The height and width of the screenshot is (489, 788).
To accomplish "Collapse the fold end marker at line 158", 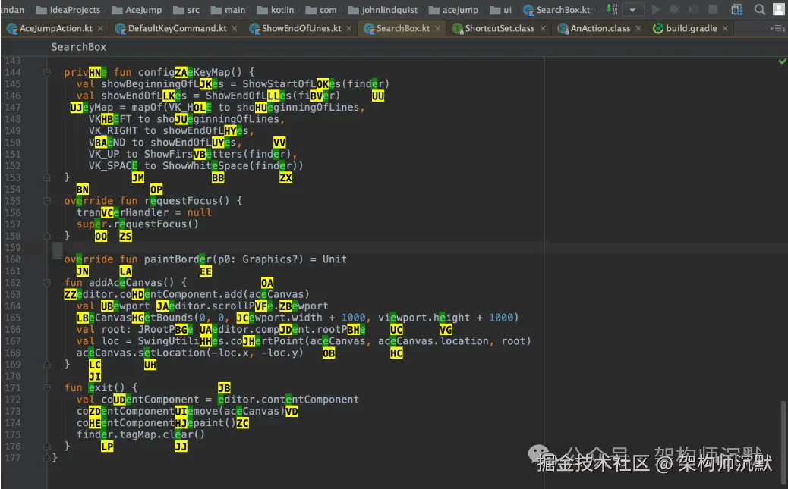I will click(x=47, y=236).
